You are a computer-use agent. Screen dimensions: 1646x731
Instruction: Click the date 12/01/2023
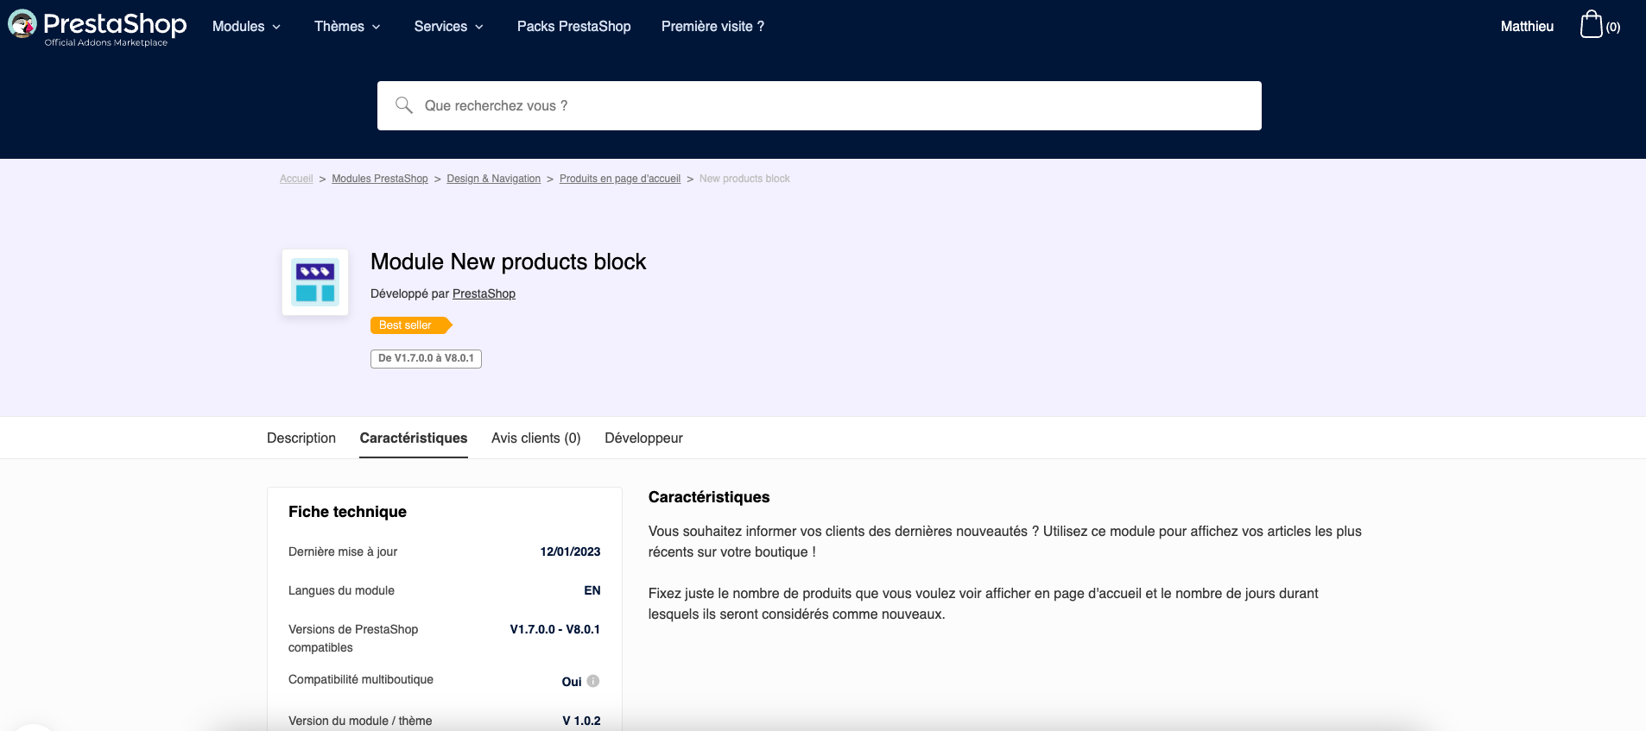click(x=570, y=551)
